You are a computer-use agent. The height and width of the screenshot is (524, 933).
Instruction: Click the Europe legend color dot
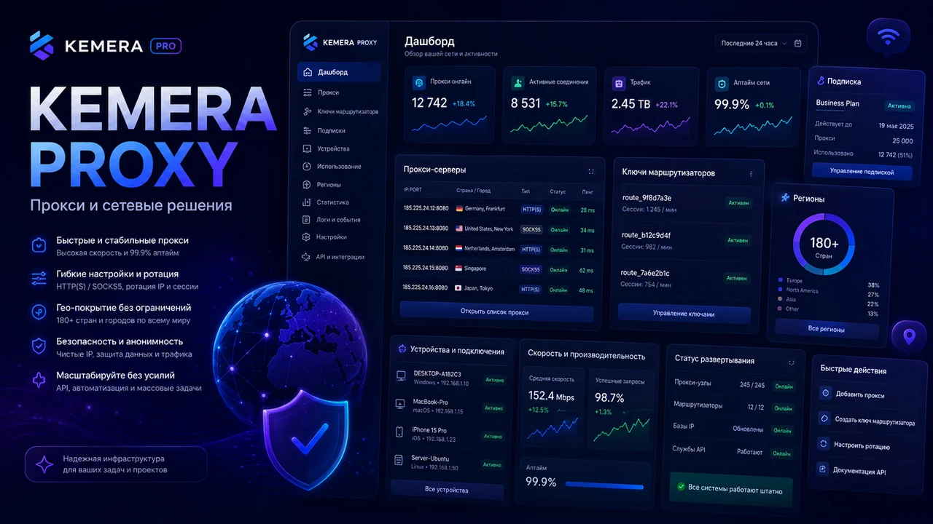pyautogui.click(x=781, y=280)
